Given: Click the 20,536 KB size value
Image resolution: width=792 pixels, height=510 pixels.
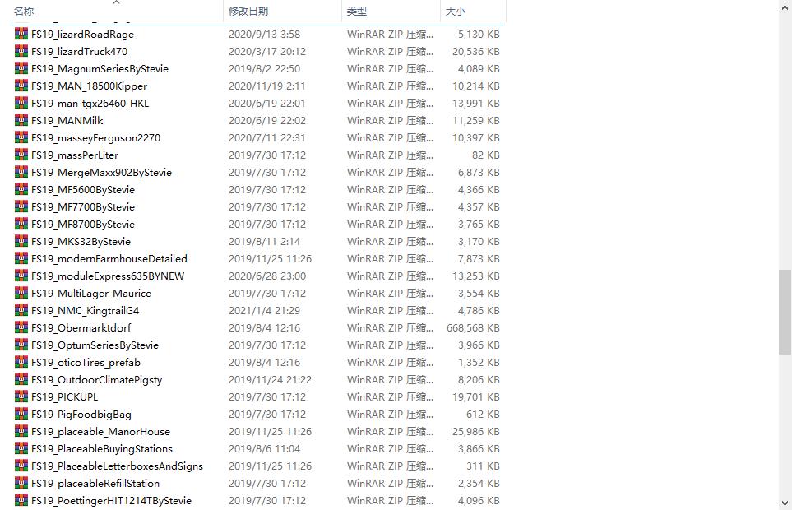Looking at the screenshot, I should 476,52.
